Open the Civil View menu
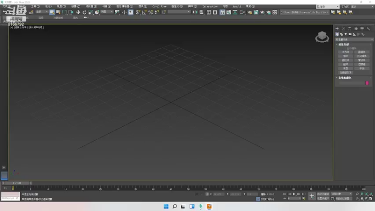This screenshot has width=375, height=211. (159, 7)
